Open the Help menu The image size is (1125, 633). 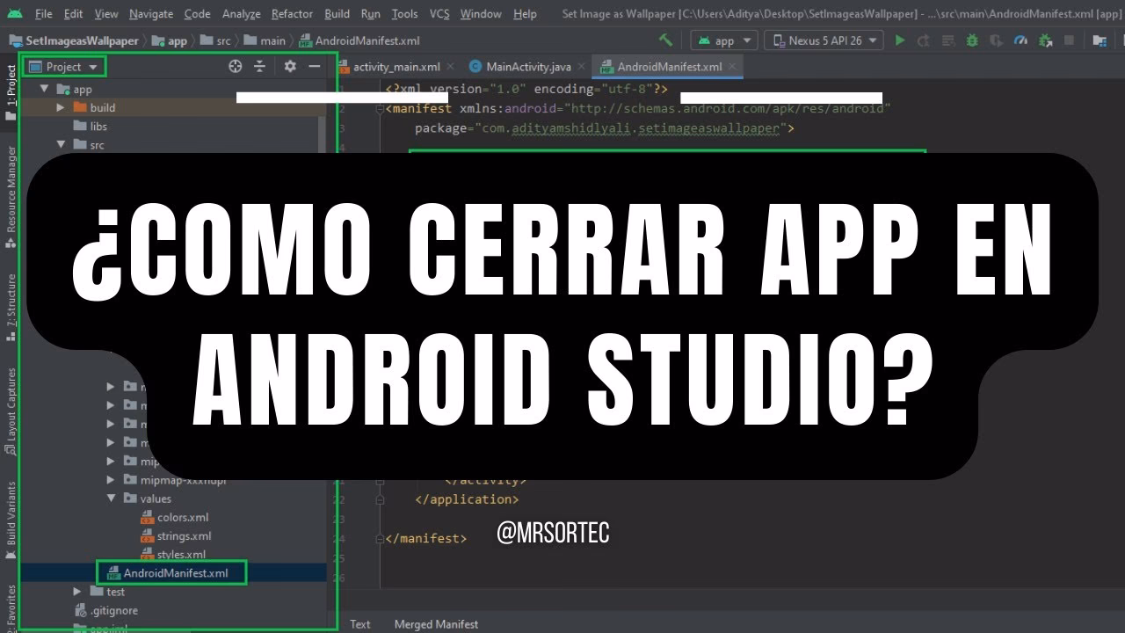(525, 13)
